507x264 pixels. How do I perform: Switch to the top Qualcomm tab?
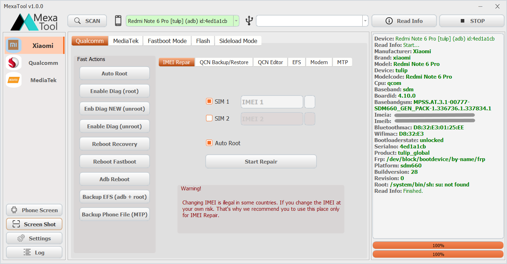click(90, 41)
